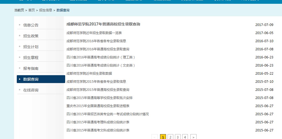Open 成都师范学院2017年普通高校招生录取查询
The height and width of the screenshot is (139, 282).
point(103,24)
